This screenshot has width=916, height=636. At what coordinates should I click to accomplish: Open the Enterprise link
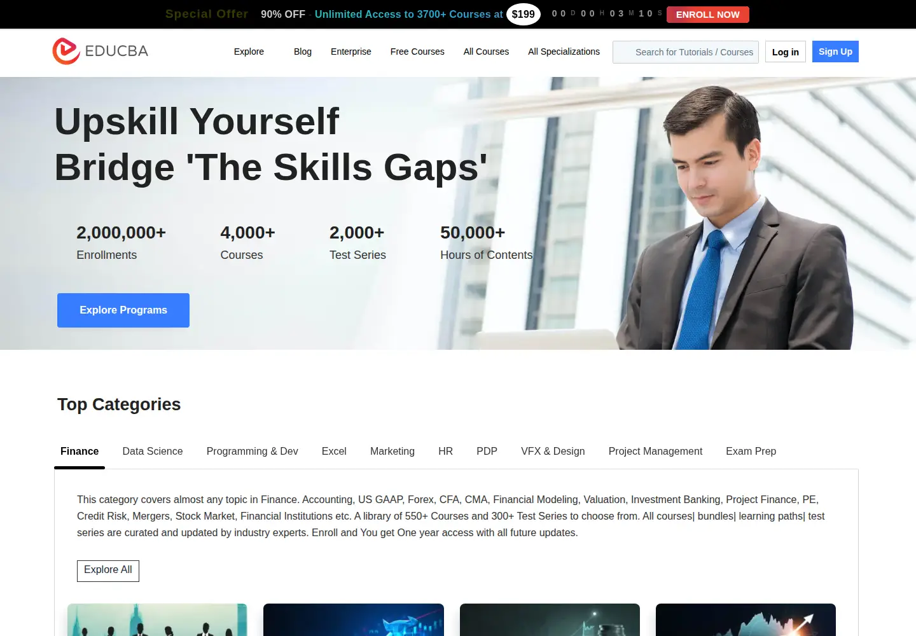(351, 52)
